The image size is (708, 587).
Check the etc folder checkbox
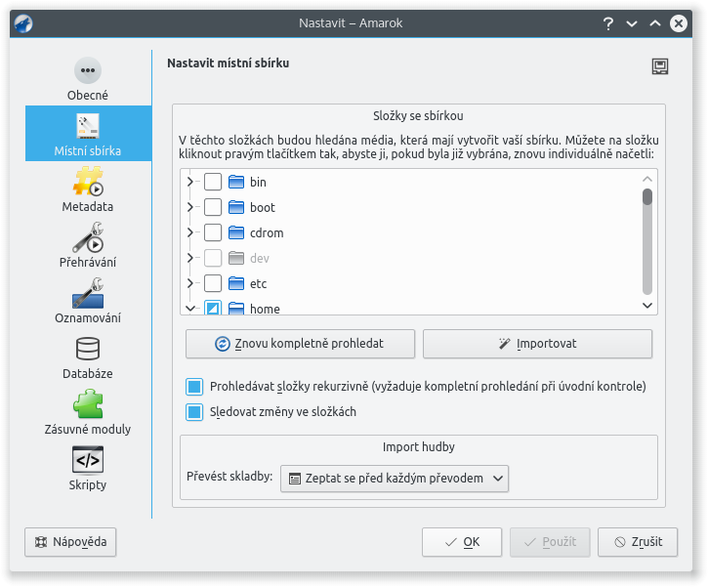coord(213,283)
